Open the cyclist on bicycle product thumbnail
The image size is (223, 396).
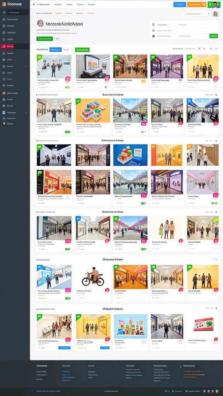[93, 277]
